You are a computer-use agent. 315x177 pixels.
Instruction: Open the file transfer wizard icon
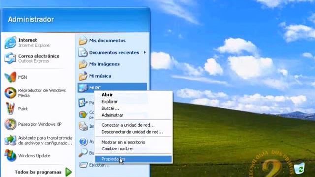pyautogui.click(x=10, y=140)
